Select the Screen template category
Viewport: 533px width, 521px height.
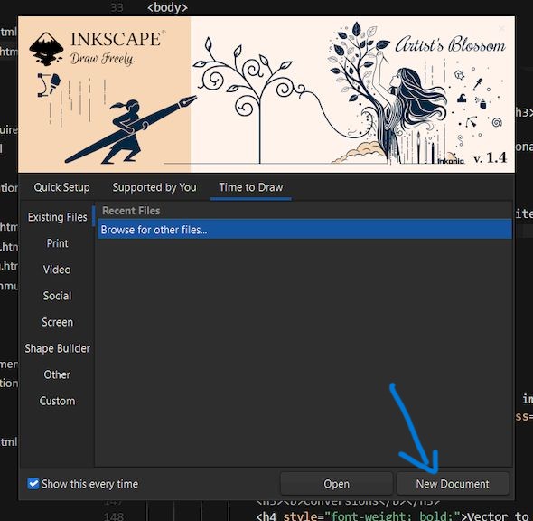(x=57, y=322)
